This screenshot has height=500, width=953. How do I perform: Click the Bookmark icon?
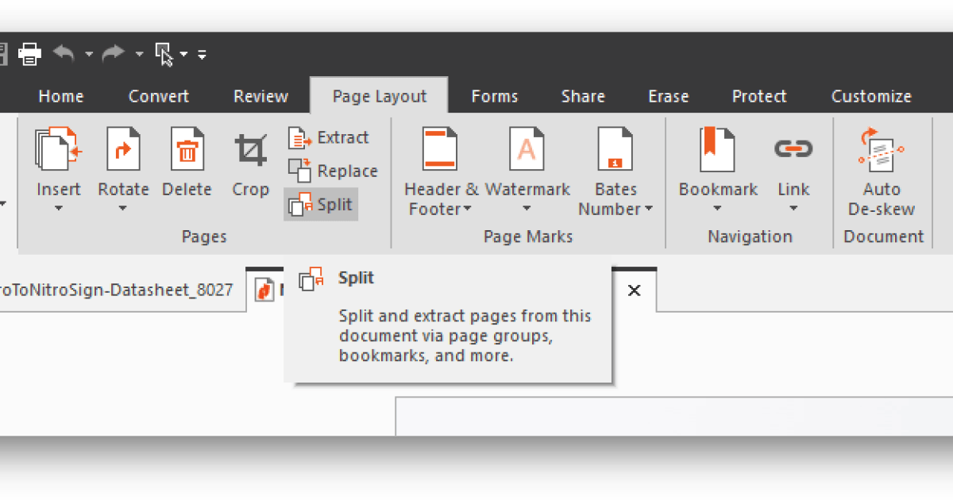coord(717,148)
